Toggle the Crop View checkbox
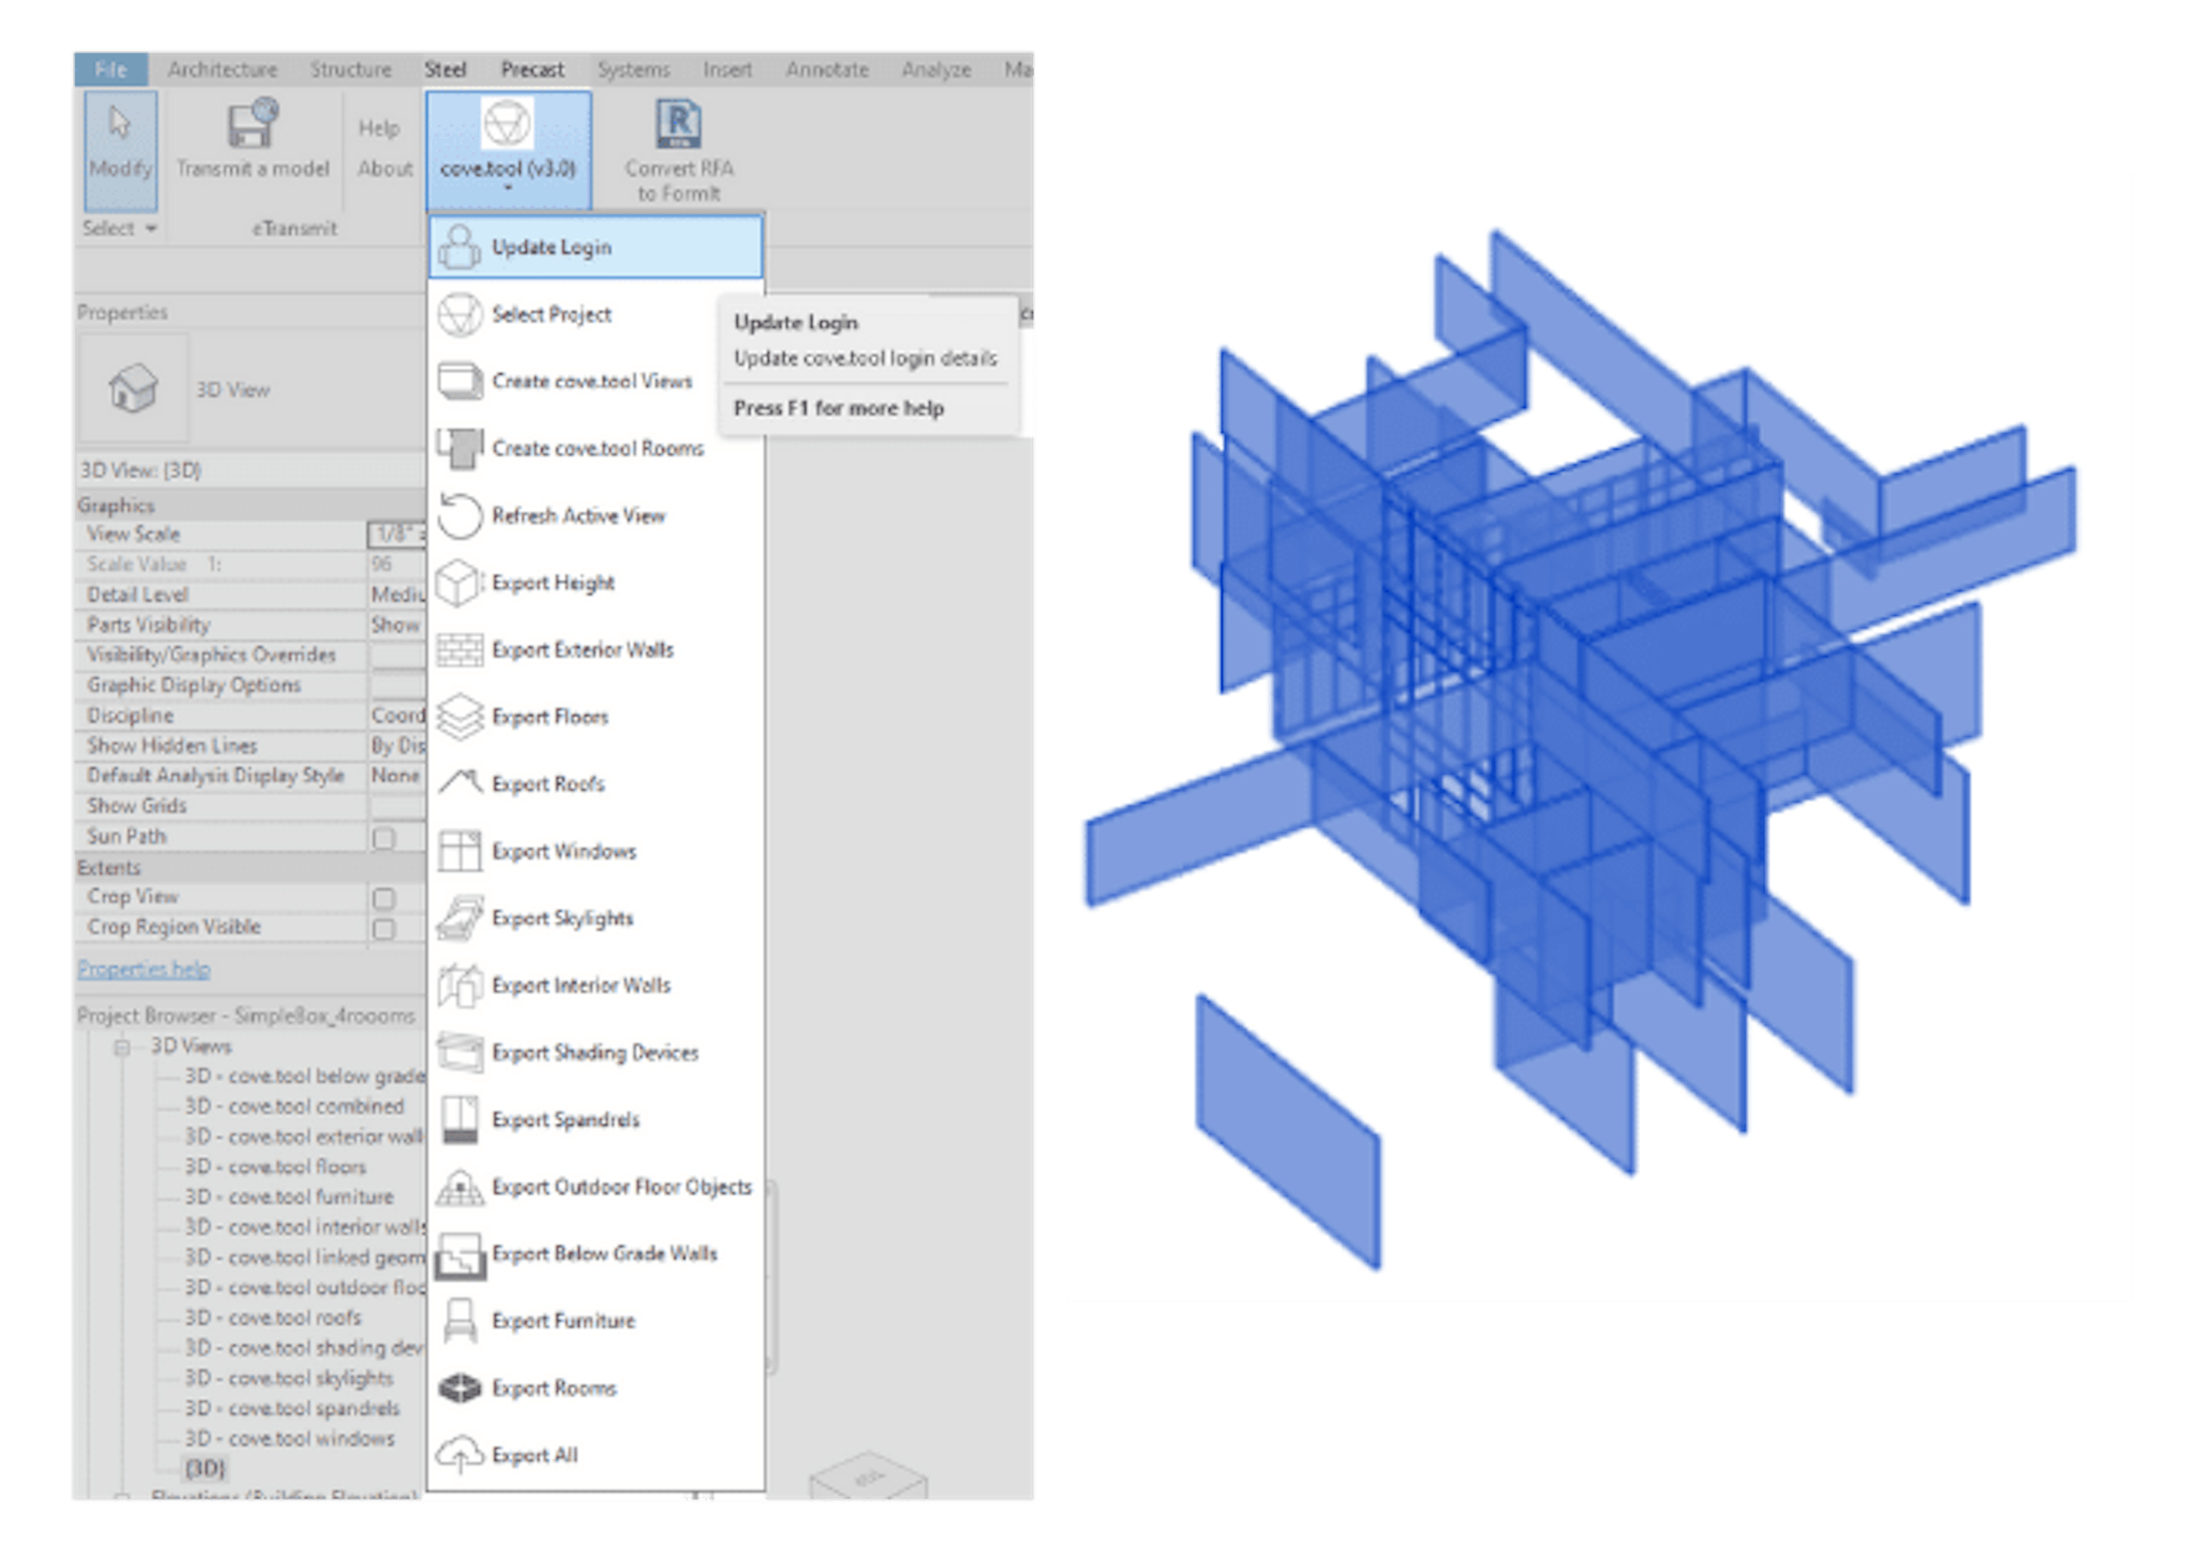 (x=384, y=898)
